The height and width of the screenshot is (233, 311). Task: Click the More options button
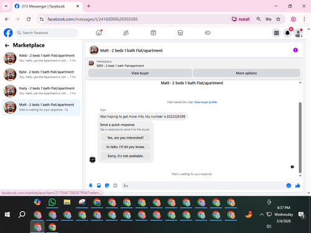(246, 73)
